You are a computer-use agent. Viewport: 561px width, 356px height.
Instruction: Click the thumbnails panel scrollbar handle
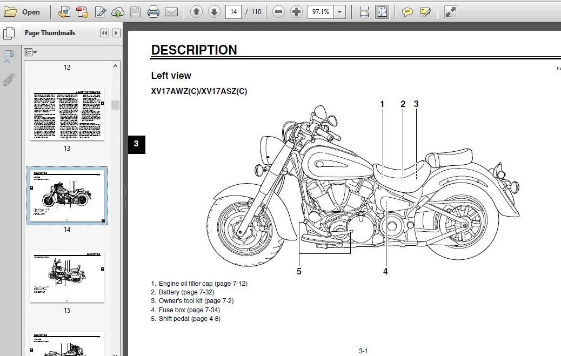(115, 105)
